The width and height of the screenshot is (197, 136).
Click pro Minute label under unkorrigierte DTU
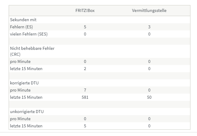point(20,119)
